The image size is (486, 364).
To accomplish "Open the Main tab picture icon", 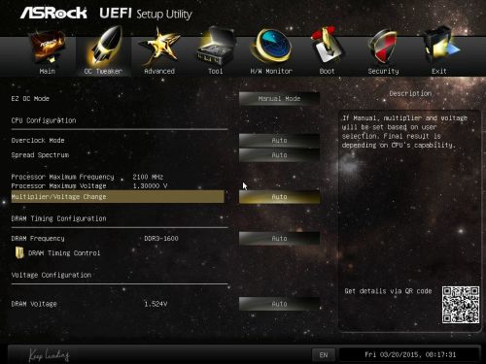I will pyautogui.click(x=48, y=48).
